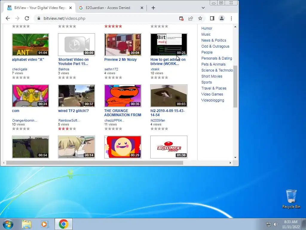Launch Windows Media Player from taskbar
The height and width of the screenshot is (230, 306).
tap(45, 224)
